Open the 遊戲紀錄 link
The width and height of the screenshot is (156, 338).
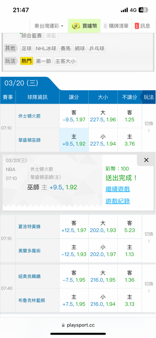(118, 201)
